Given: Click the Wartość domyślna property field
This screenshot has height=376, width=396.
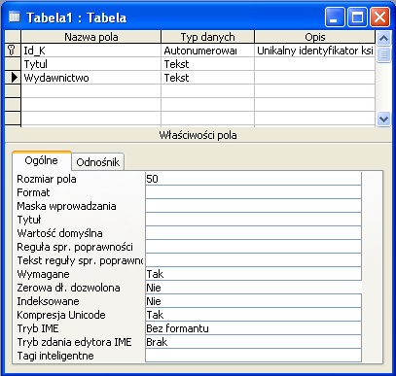Looking at the screenshot, I should coord(253,233).
